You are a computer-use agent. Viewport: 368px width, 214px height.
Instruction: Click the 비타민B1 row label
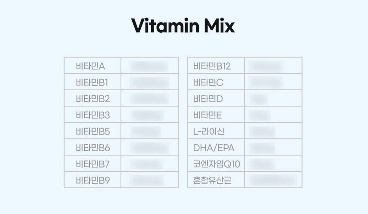(x=91, y=83)
